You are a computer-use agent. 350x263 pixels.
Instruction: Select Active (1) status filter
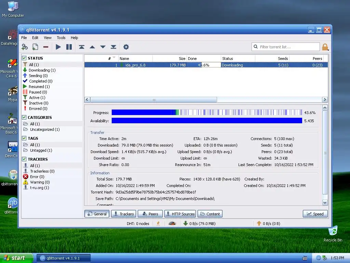pyautogui.click(x=37, y=98)
